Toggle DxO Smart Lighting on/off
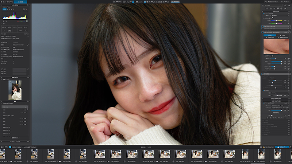The image size is (292, 164). (264, 26)
